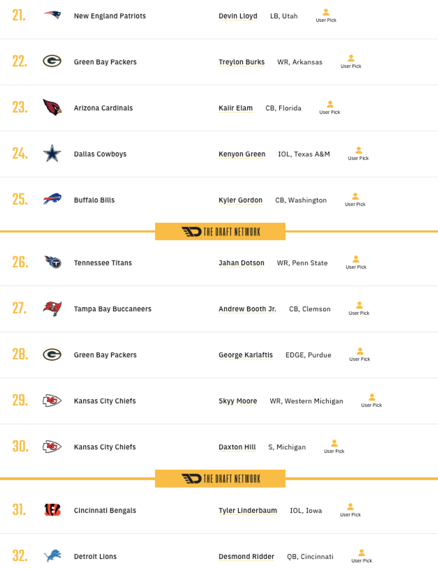Open the Andrew Booth Jr. player link
The width and height of the screenshot is (438, 569).
click(247, 308)
